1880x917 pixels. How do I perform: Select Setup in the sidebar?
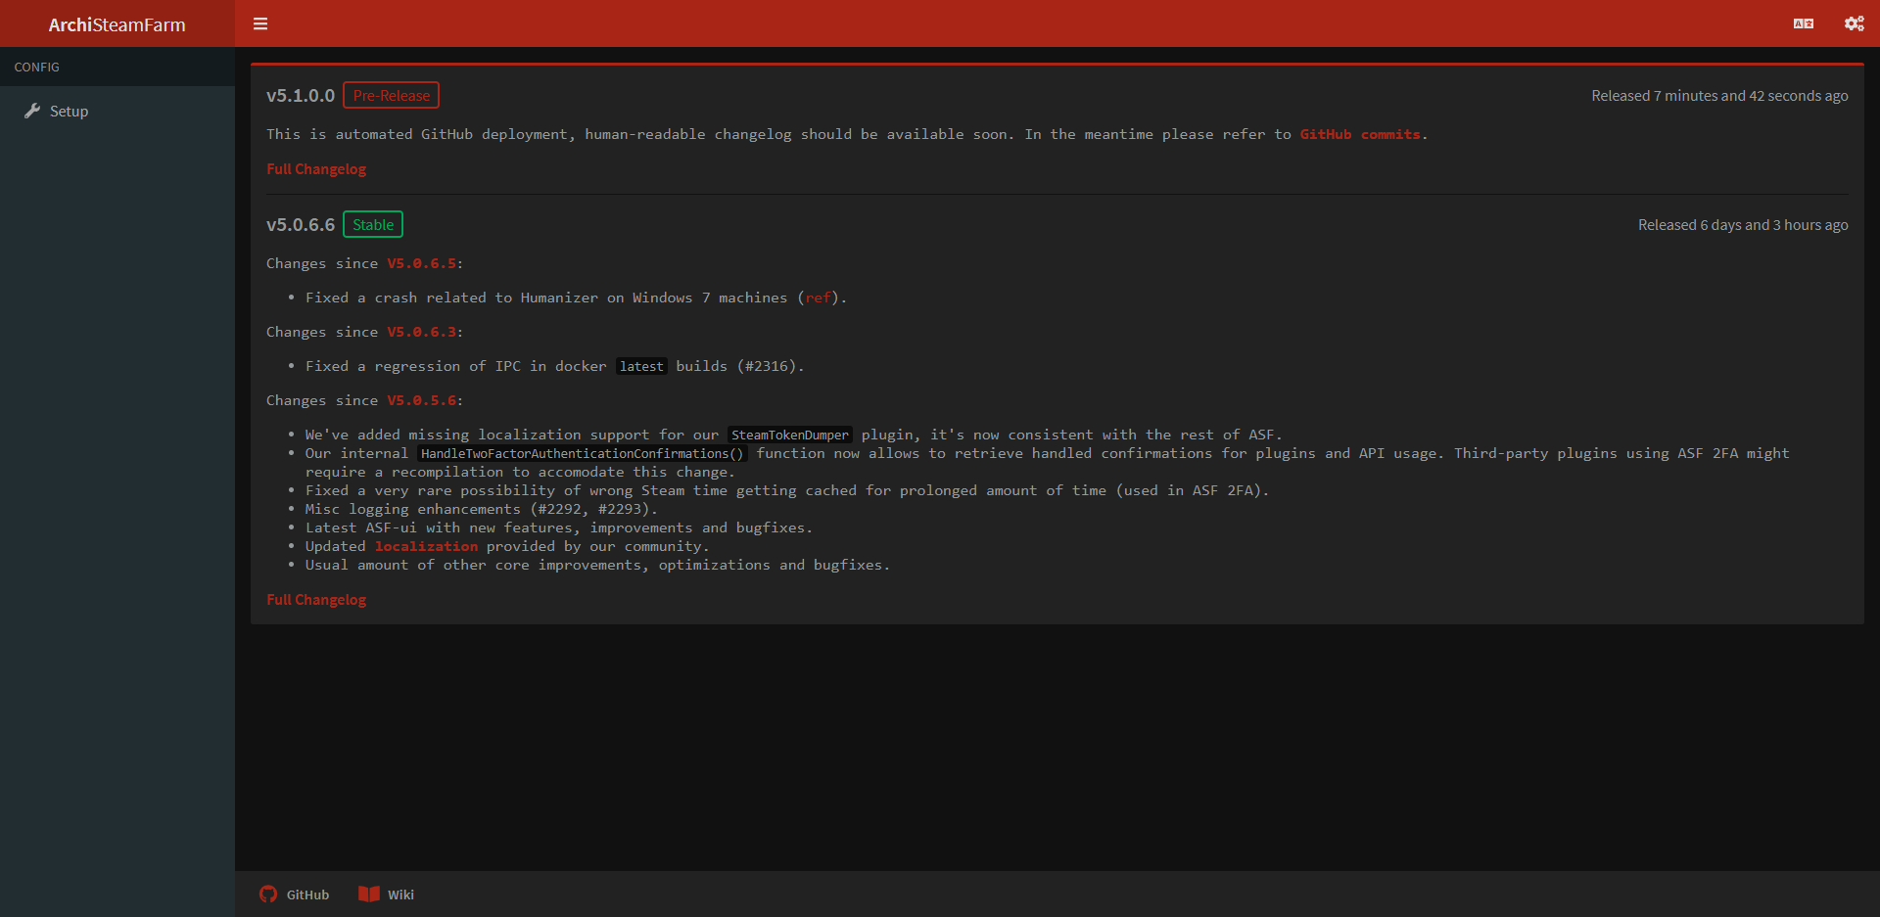point(69,111)
